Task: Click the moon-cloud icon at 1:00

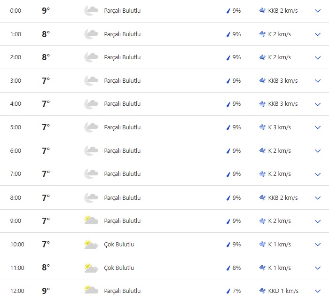Action: point(91,34)
